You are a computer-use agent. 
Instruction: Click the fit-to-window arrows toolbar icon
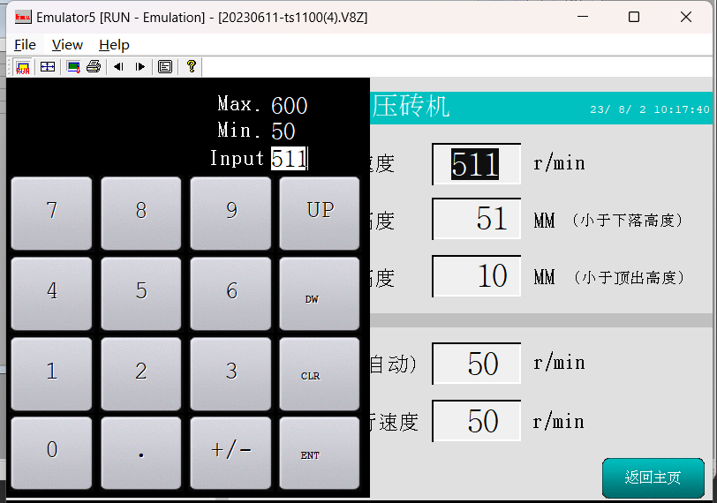tap(48, 67)
